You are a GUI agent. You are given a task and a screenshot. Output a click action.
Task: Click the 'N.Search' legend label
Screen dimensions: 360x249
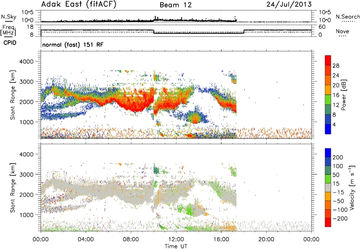[347, 17]
